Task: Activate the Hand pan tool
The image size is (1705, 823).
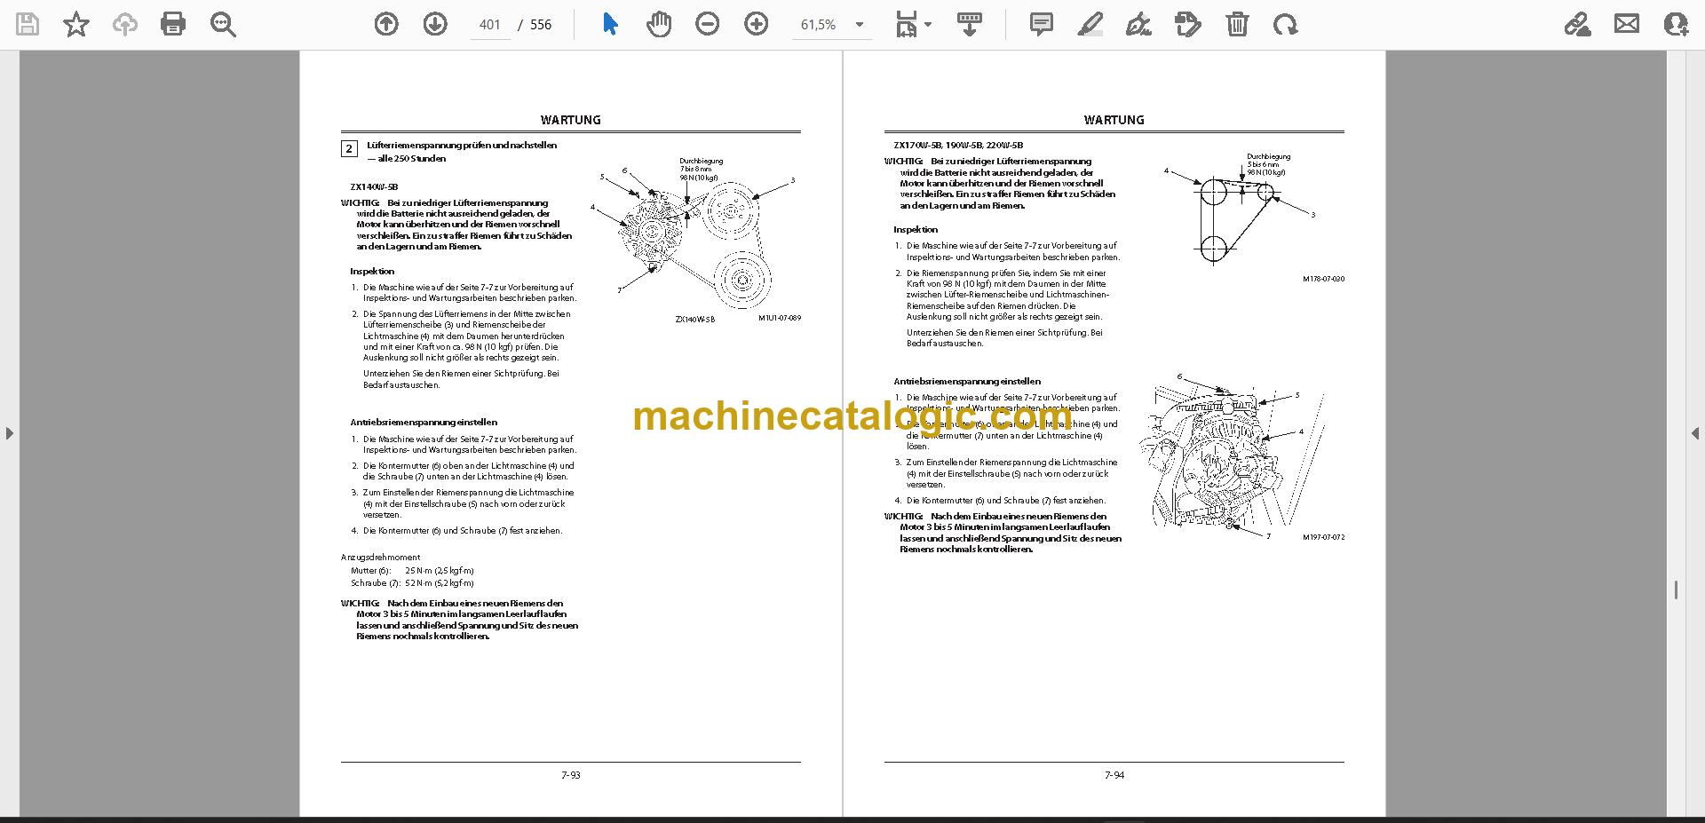Action: point(659,24)
